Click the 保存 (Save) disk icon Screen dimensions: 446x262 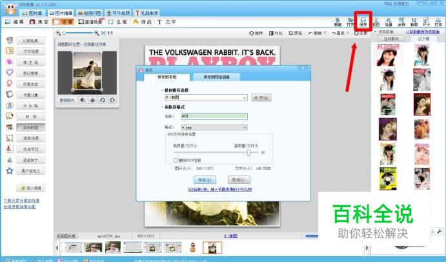coord(363,22)
